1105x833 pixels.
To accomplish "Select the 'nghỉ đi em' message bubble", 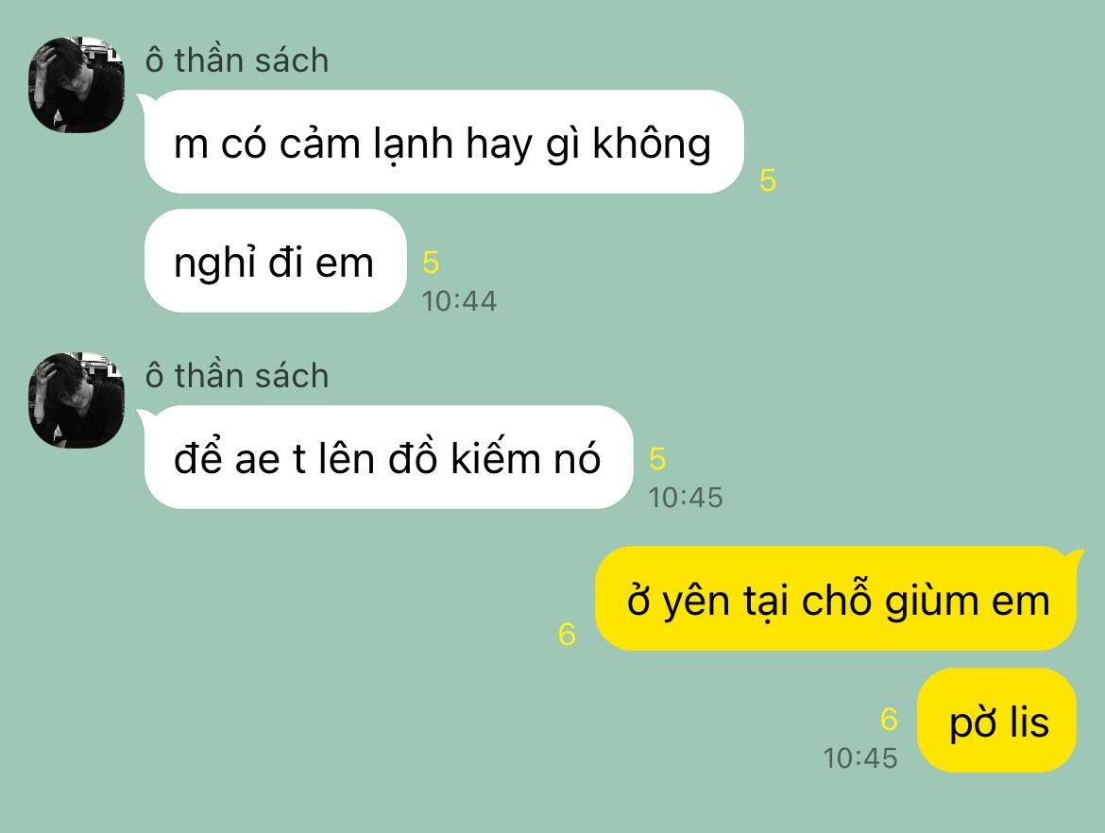I will 276,261.
